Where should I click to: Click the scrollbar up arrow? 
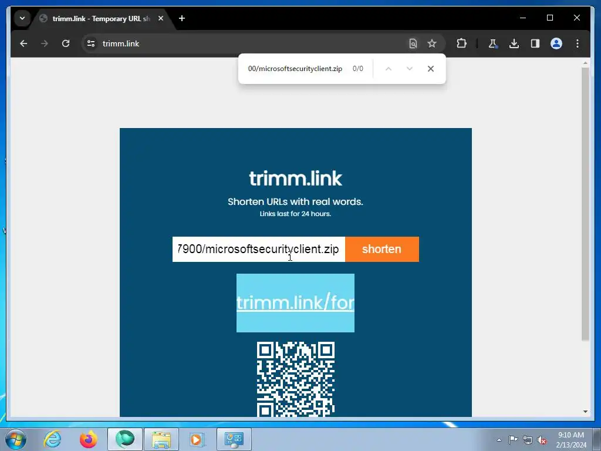(x=585, y=62)
